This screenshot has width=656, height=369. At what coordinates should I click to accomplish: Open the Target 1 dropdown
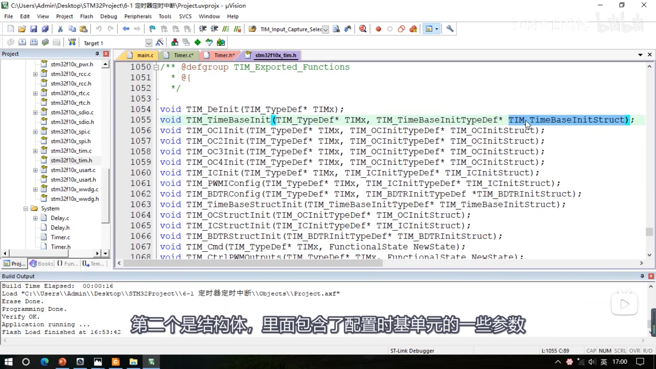click(x=149, y=43)
